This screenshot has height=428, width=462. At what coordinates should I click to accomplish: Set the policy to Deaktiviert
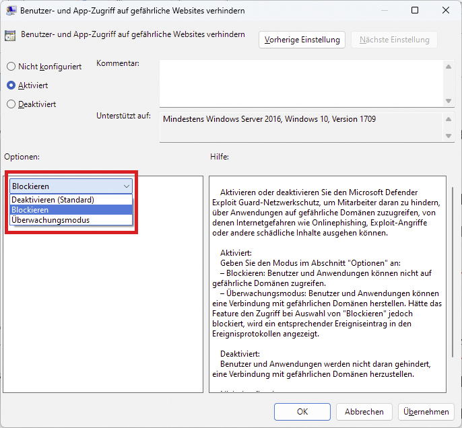[x=11, y=104]
